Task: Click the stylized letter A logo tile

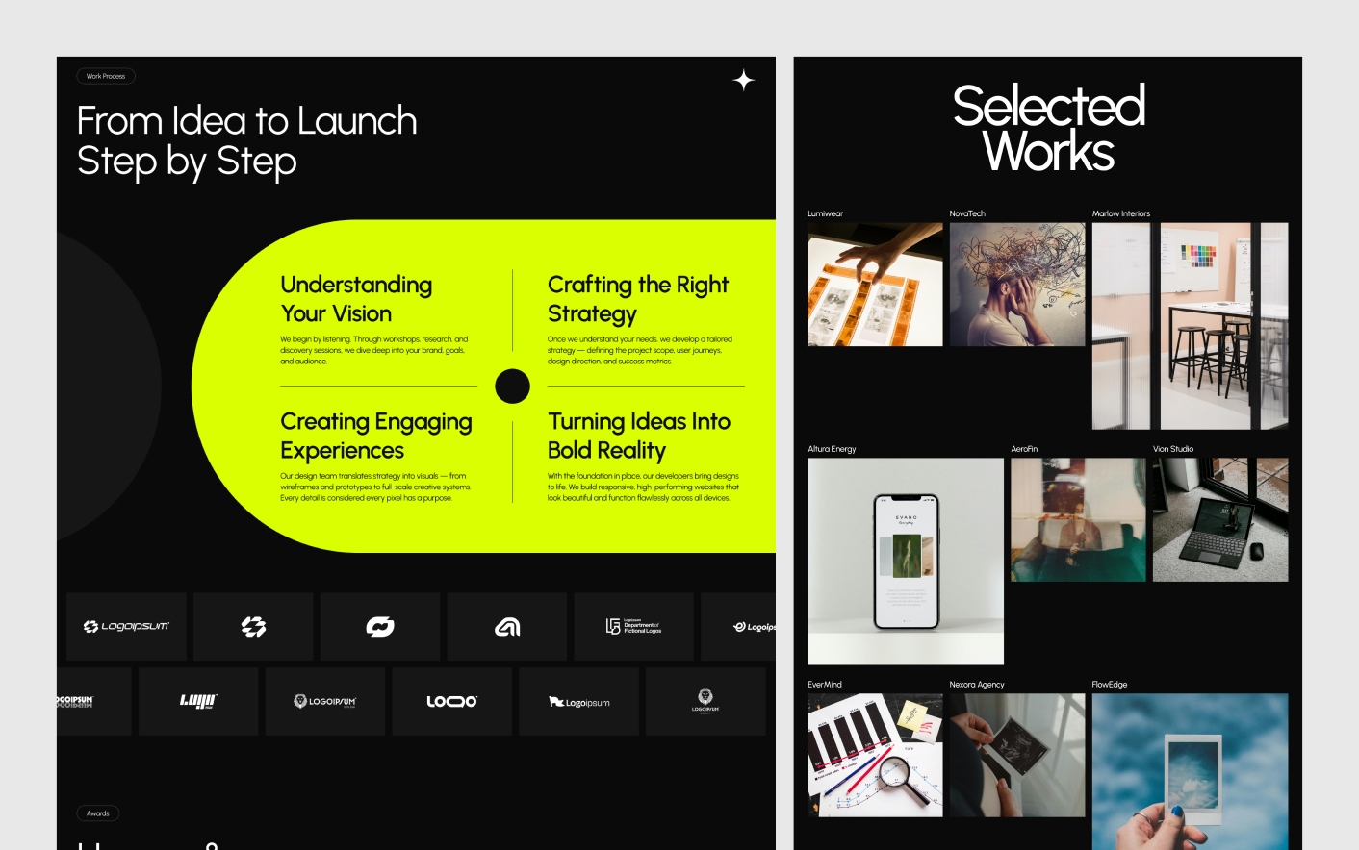Action: [x=506, y=627]
